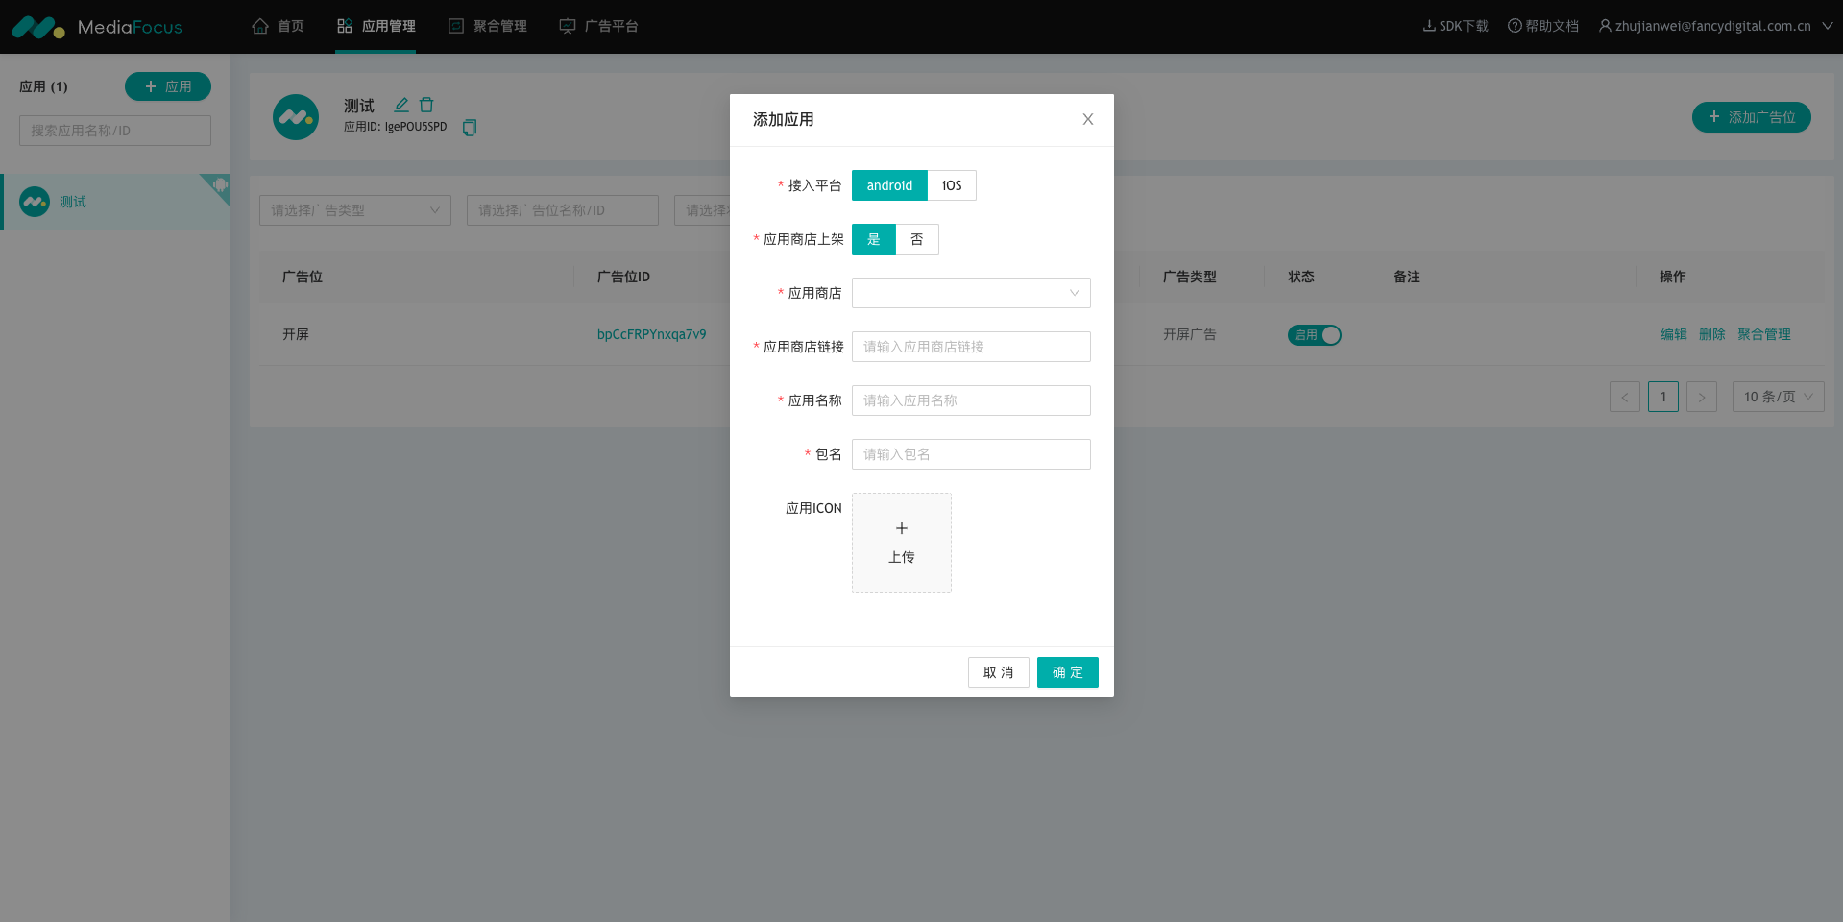Click the plus upload icon for 应用ICON
This screenshot has height=922, width=1843.
point(901,529)
